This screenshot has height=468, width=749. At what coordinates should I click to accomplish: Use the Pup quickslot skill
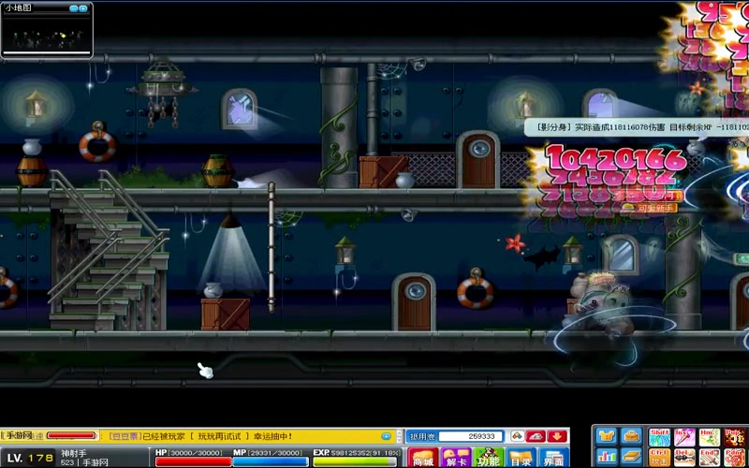(x=735, y=437)
